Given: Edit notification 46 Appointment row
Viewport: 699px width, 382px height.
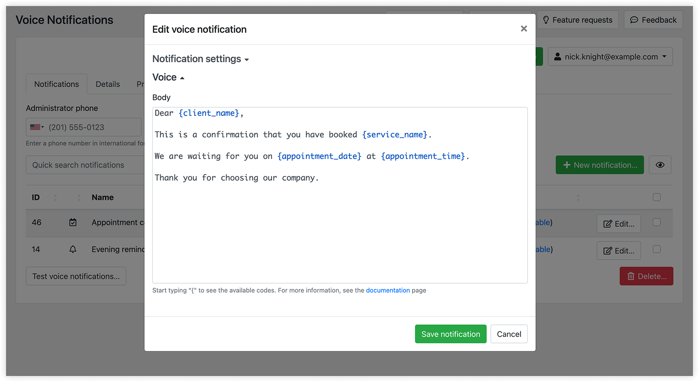Looking at the screenshot, I should coord(619,224).
